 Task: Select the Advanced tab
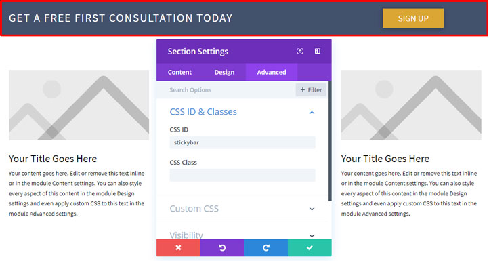click(x=272, y=72)
